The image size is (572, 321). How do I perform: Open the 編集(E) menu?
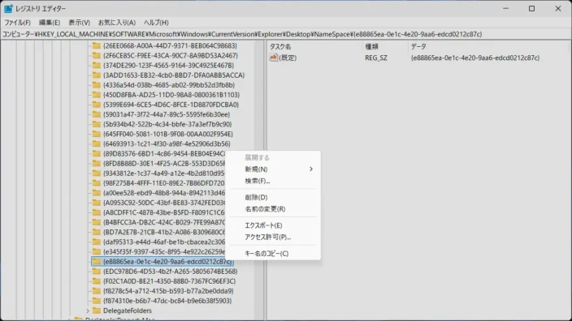tap(50, 23)
